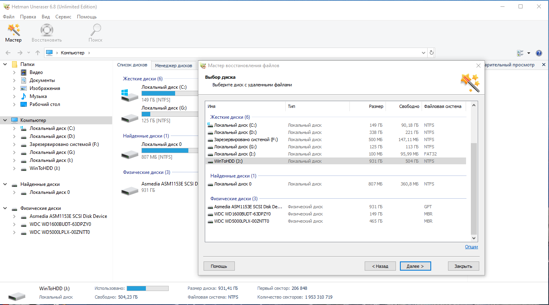The width and height of the screenshot is (549, 305).
Task: Collapse the Папки tree node
Action: [5, 64]
